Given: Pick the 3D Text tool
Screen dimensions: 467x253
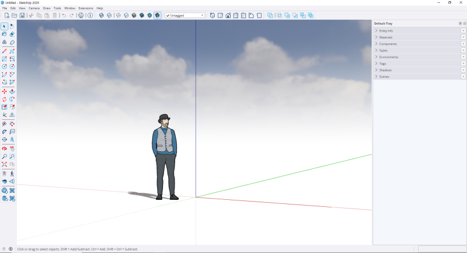Looking at the screenshot, I should tap(12, 140).
